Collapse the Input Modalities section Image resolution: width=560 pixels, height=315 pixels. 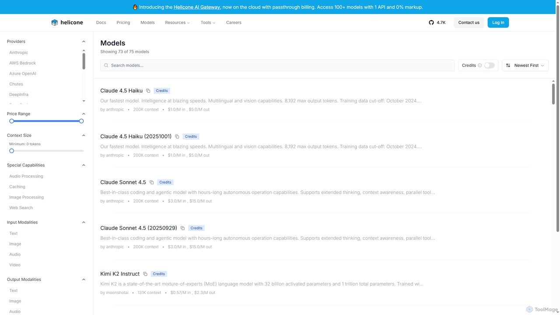click(84, 222)
